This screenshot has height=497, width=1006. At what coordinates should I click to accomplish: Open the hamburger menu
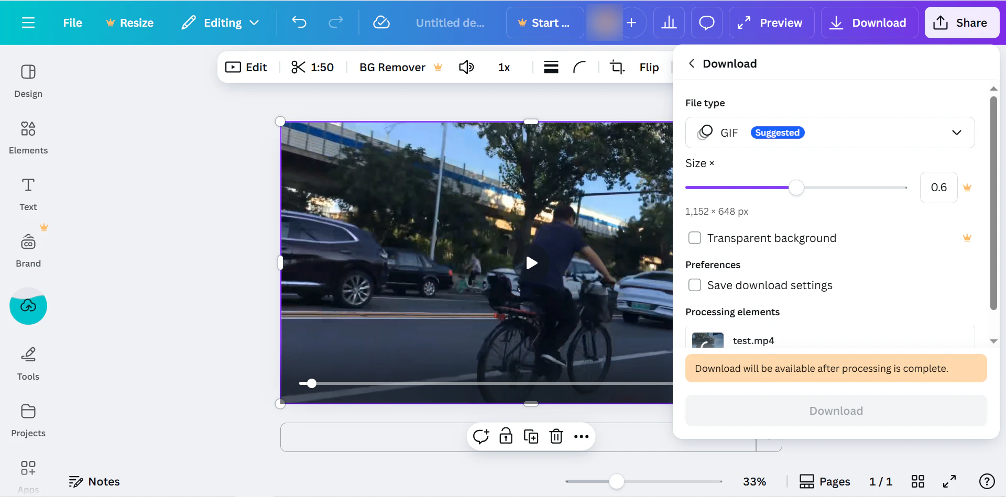[x=28, y=23]
